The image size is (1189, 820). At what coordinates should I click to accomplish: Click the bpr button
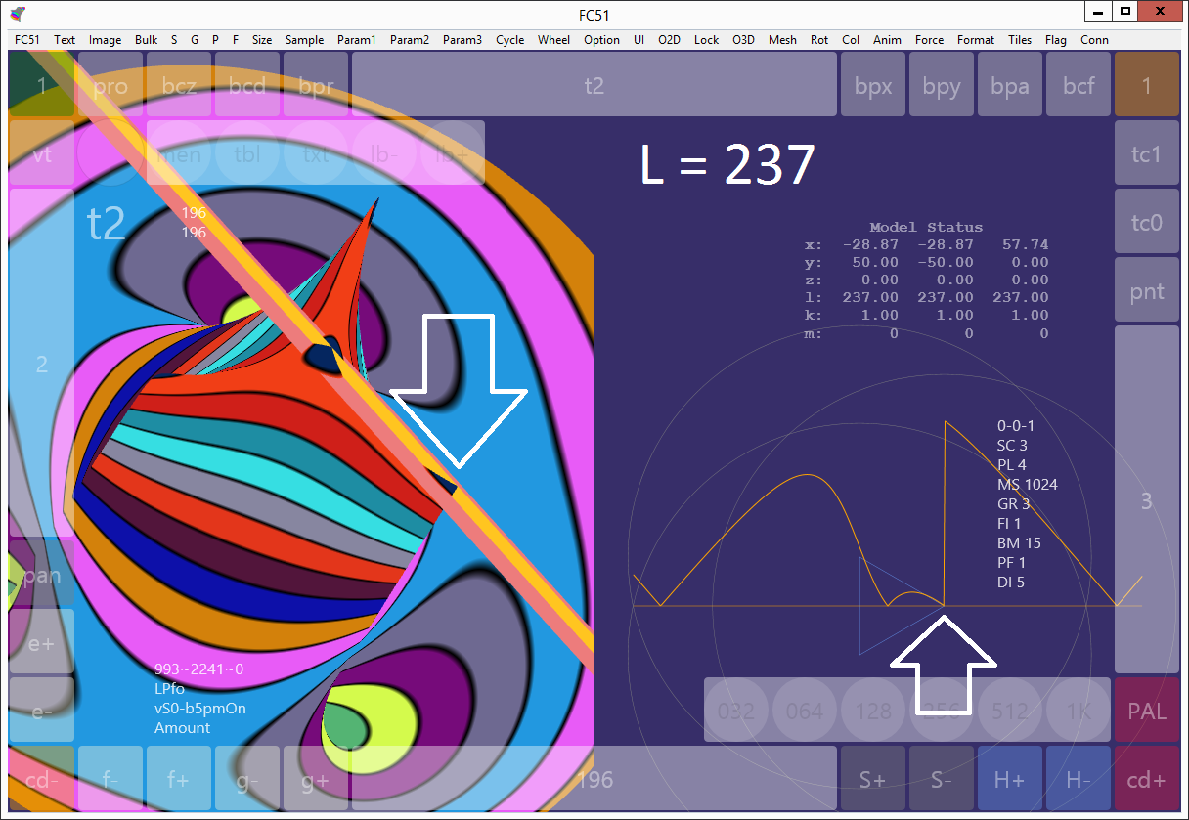[x=316, y=85]
